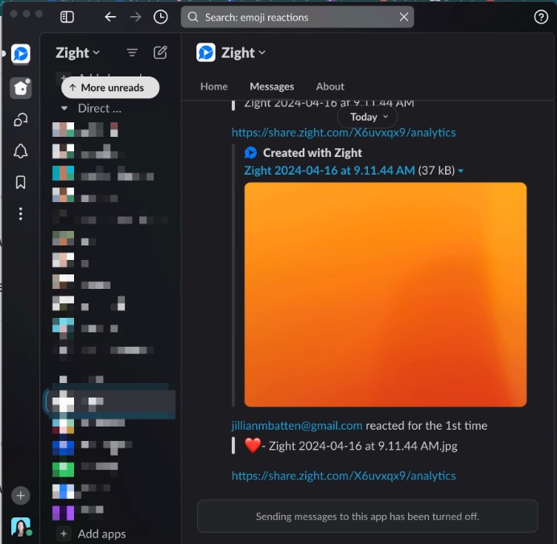Image resolution: width=557 pixels, height=544 pixels.
Task: Switch to the Home tab
Action: (213, 86)
